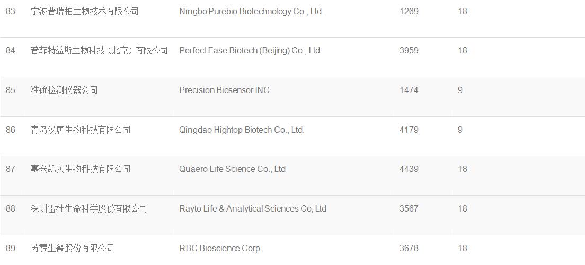Click Rayto Life & Analytical Sciences Co, Ltd

coord(253,209)
